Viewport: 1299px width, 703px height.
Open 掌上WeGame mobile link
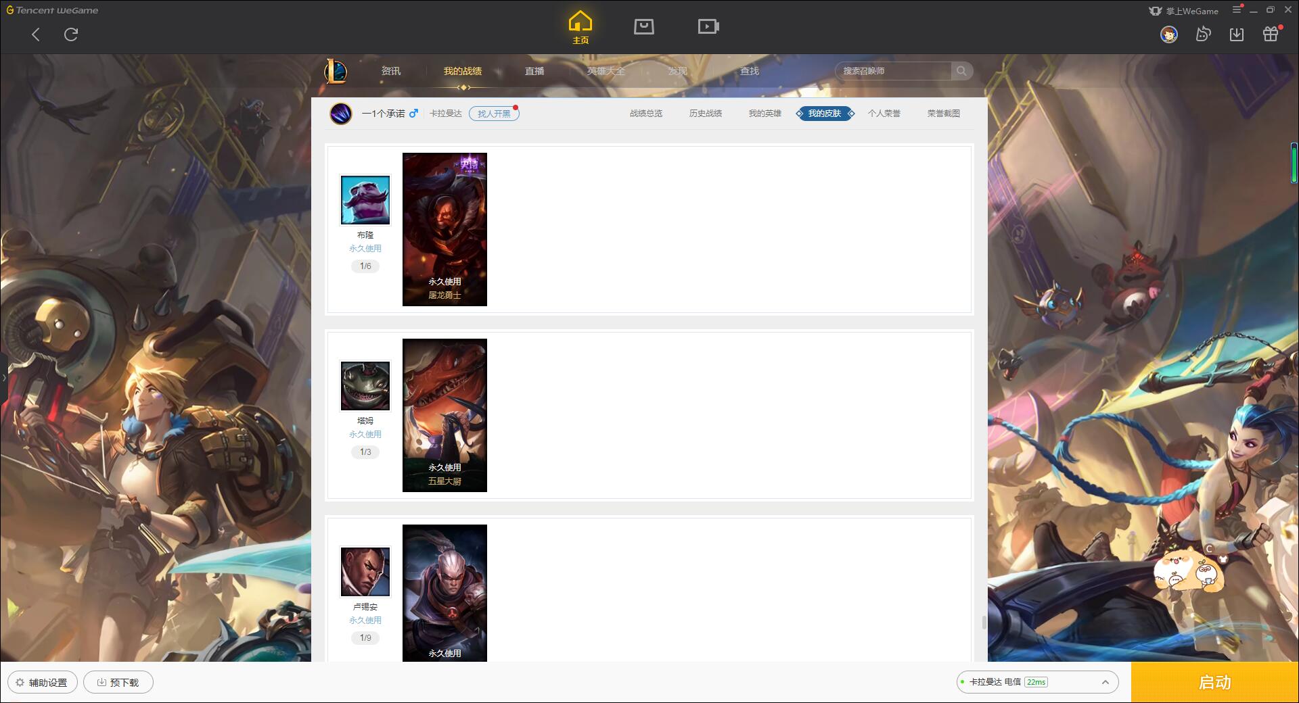point(1184,11)
